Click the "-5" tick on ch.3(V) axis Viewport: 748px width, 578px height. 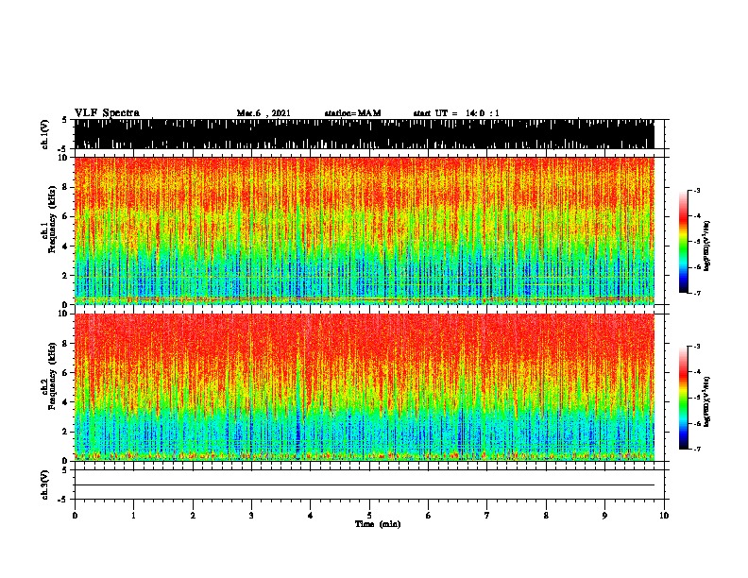click(x=63, y=500)
